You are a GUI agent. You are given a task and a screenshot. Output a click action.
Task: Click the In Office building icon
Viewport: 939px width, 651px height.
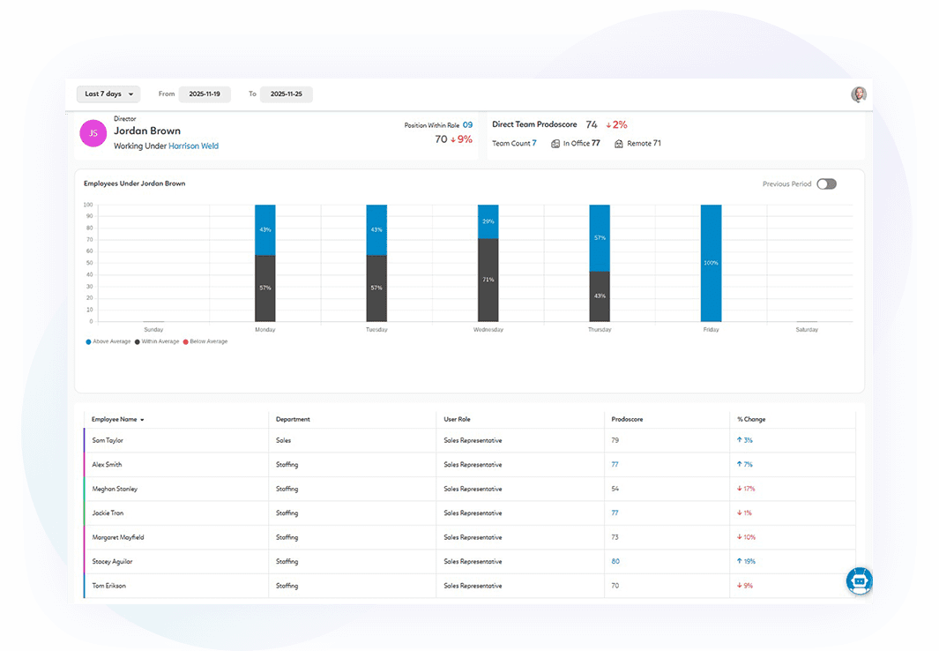click(556, 143)
